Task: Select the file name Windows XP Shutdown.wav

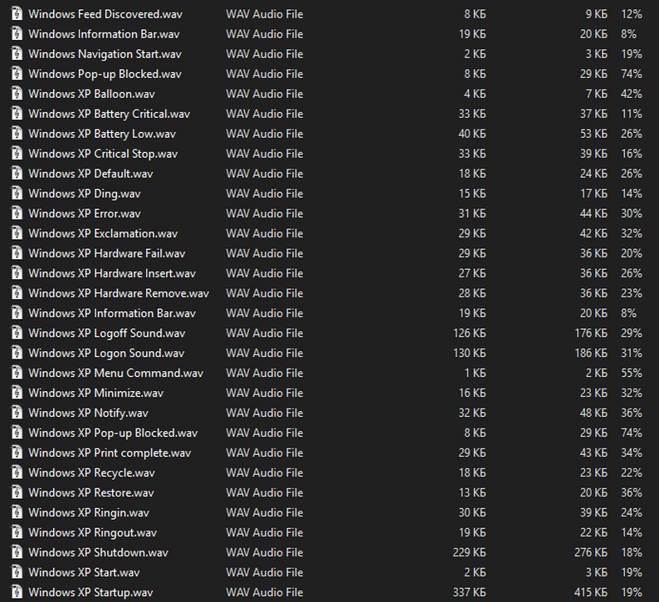Action: [x=98, y=552]
